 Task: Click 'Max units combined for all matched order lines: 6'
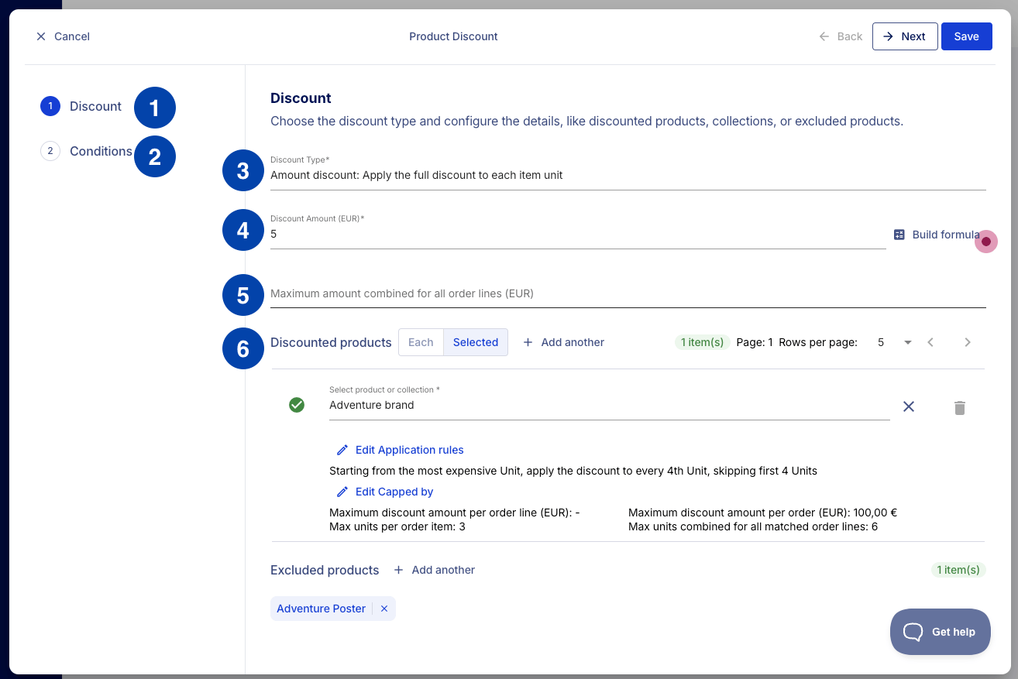click(x=753, y=527)
